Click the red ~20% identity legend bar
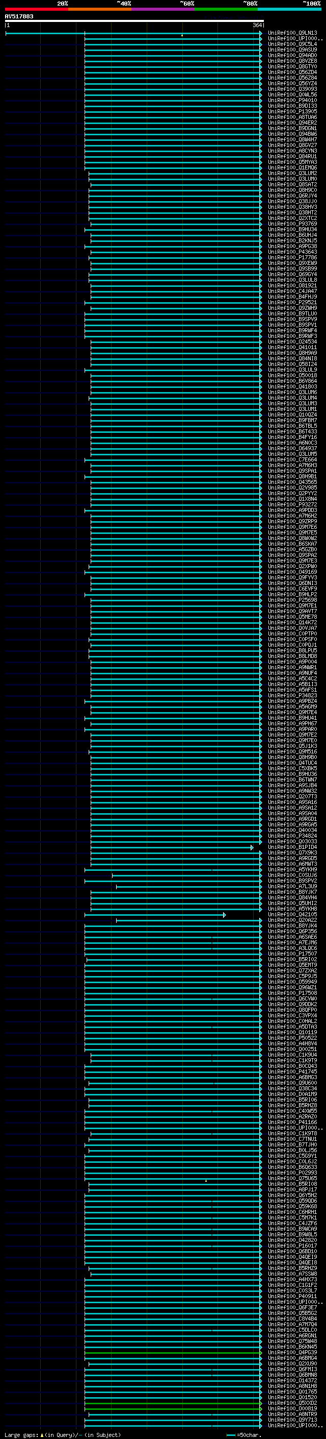The width and height of the screenshot is (326, 1439). (x=36, y=9)
